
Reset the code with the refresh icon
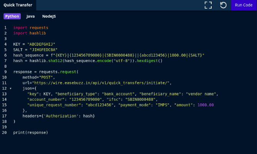click(223, 5)
